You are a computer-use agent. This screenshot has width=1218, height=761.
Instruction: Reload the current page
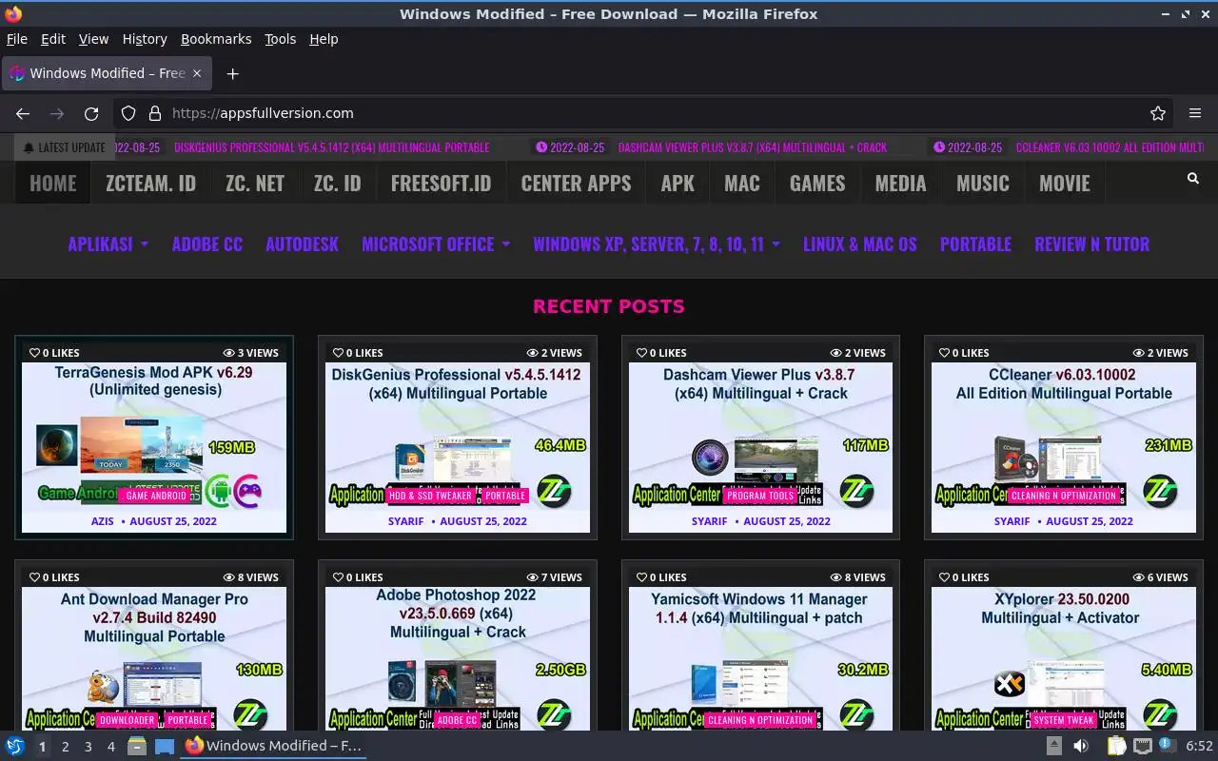click(x=91, y=113)
